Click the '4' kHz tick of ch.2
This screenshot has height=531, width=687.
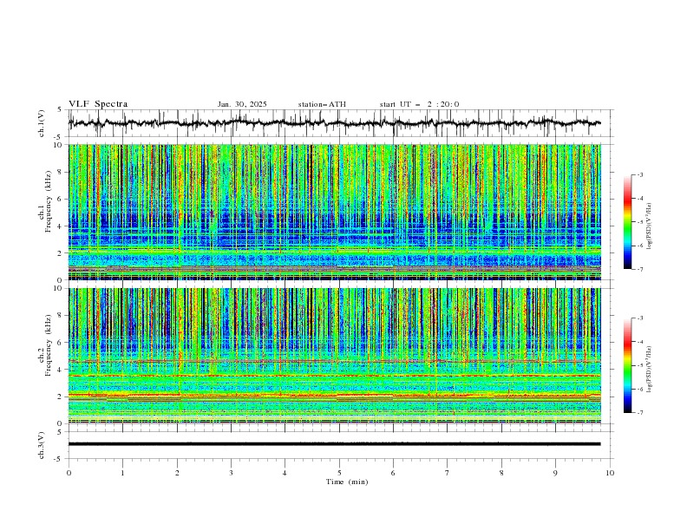[x=60, y=370]
